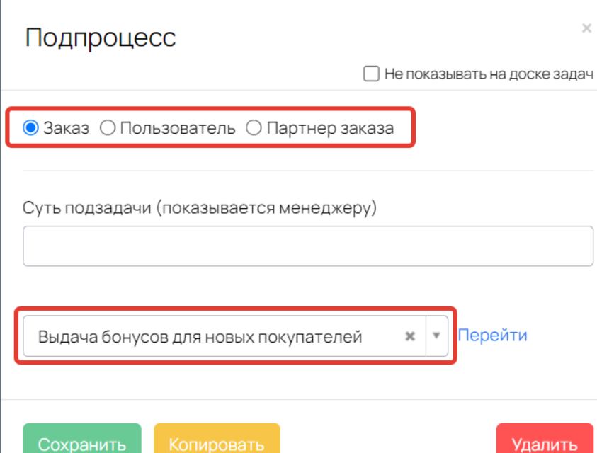Select the Пользователь radio button
The height and width of the screenshot is (453, 597).
tap(108, 128)
